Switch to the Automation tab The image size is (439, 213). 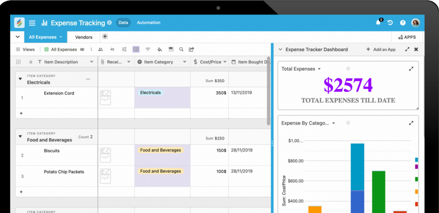coord(148,23)
